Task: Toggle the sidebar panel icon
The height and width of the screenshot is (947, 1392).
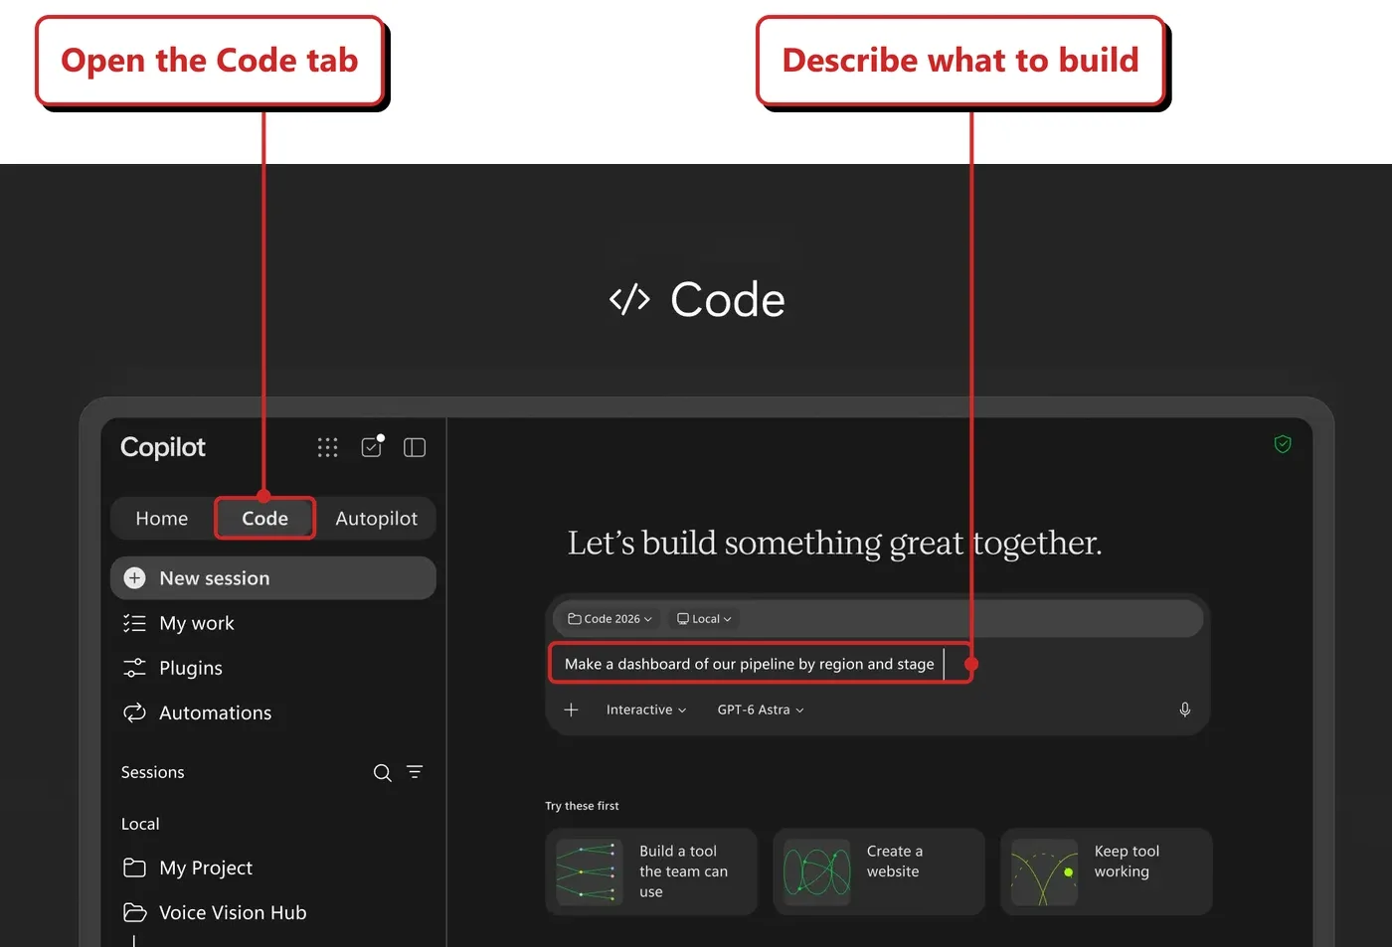Action: 415,447
